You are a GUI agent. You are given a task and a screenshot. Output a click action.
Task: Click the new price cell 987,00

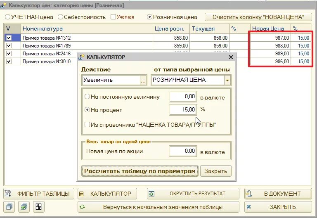click(270, 38)
